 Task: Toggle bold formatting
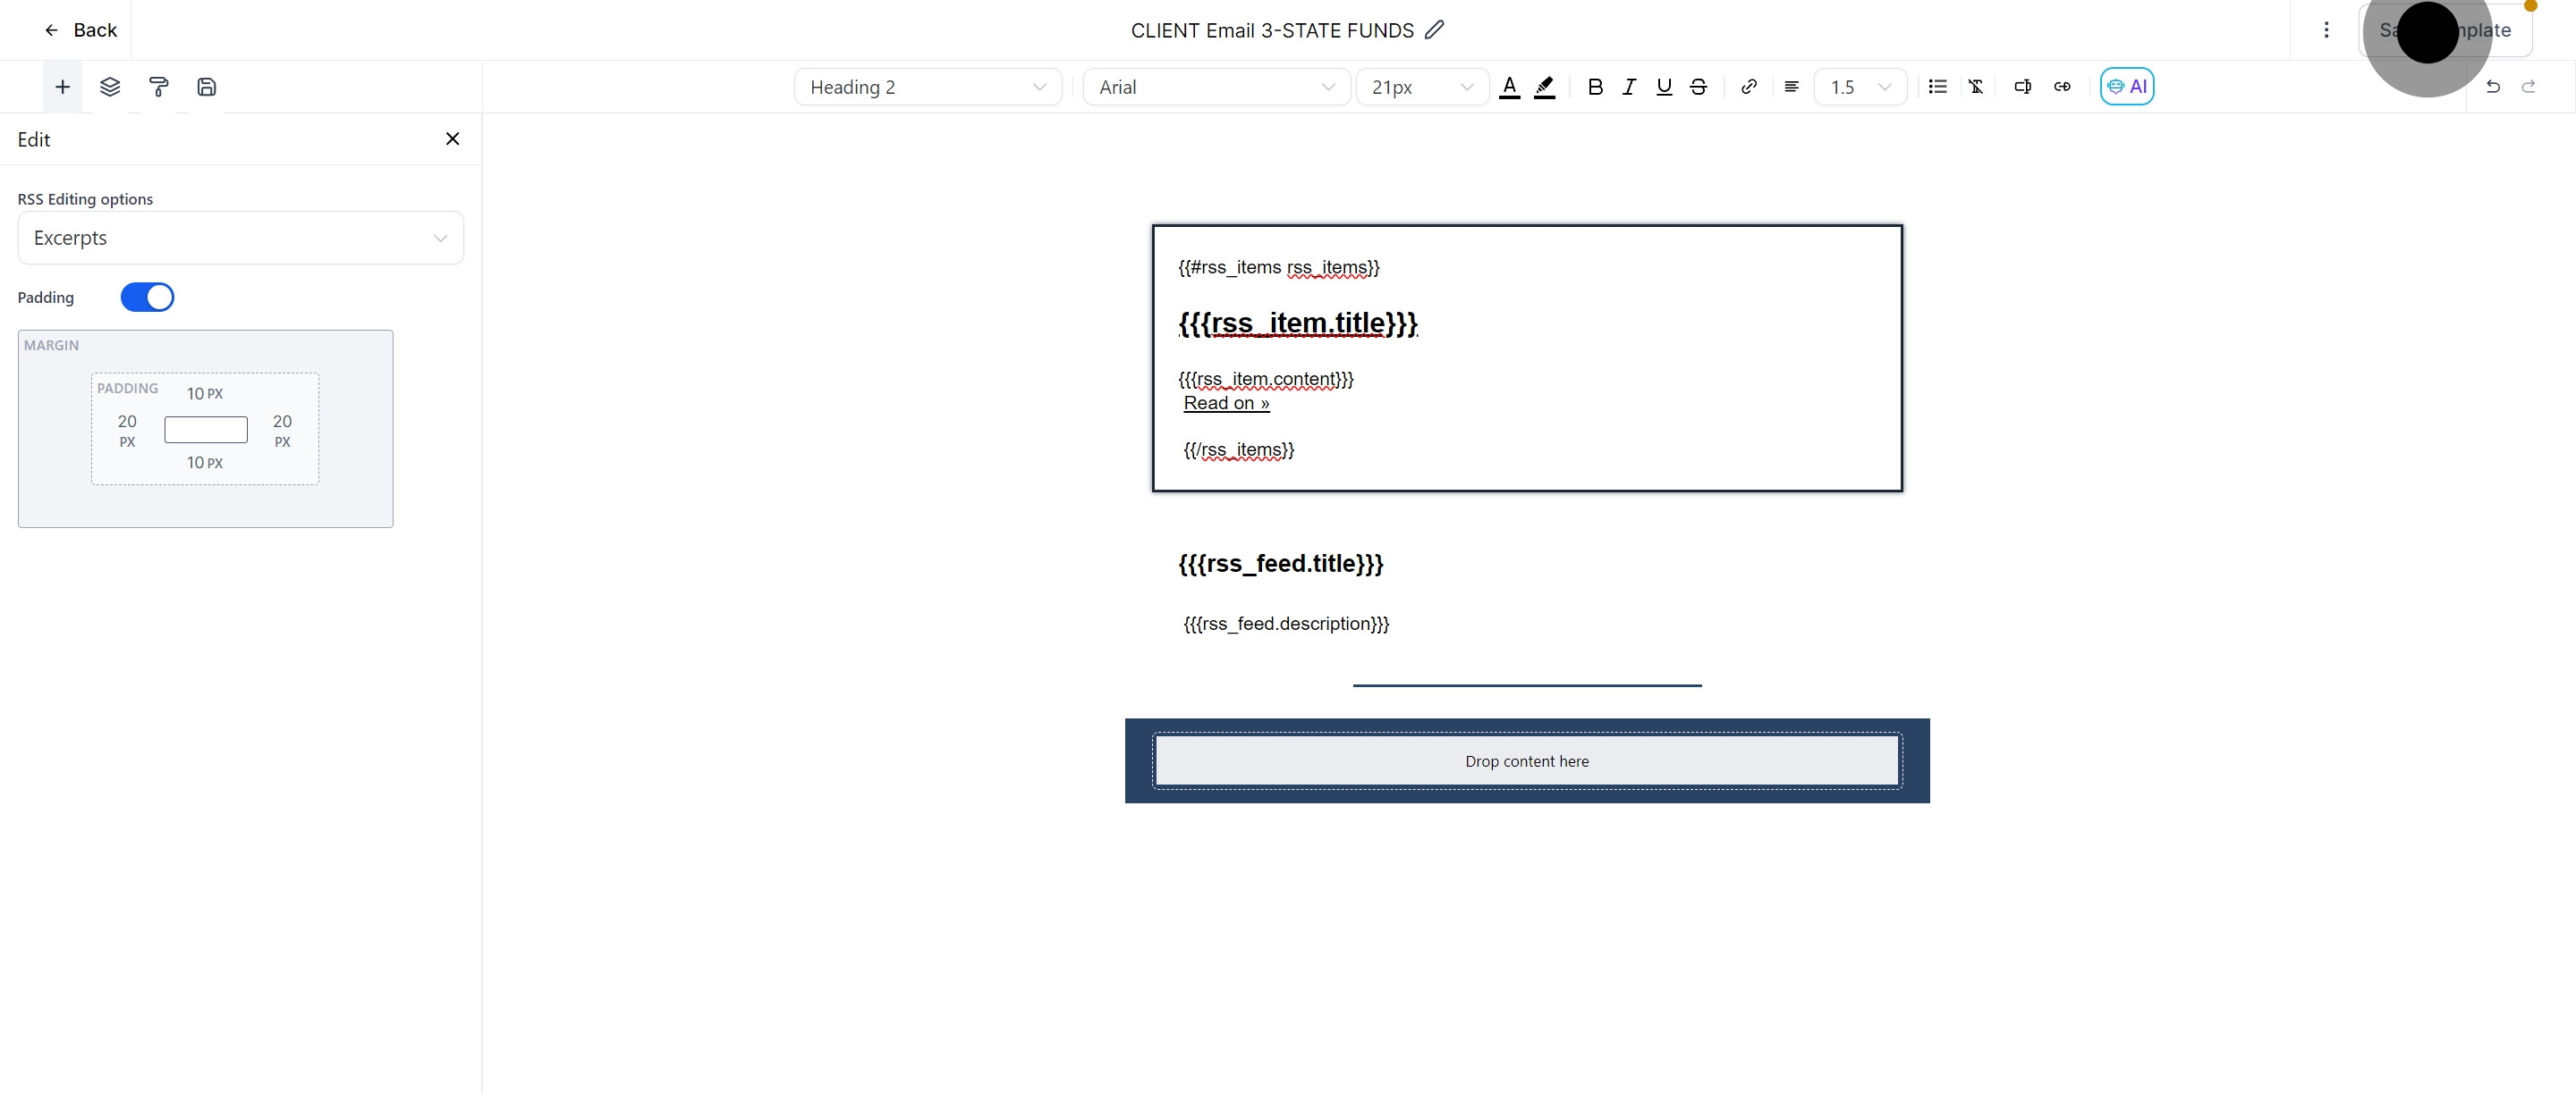1595,87
